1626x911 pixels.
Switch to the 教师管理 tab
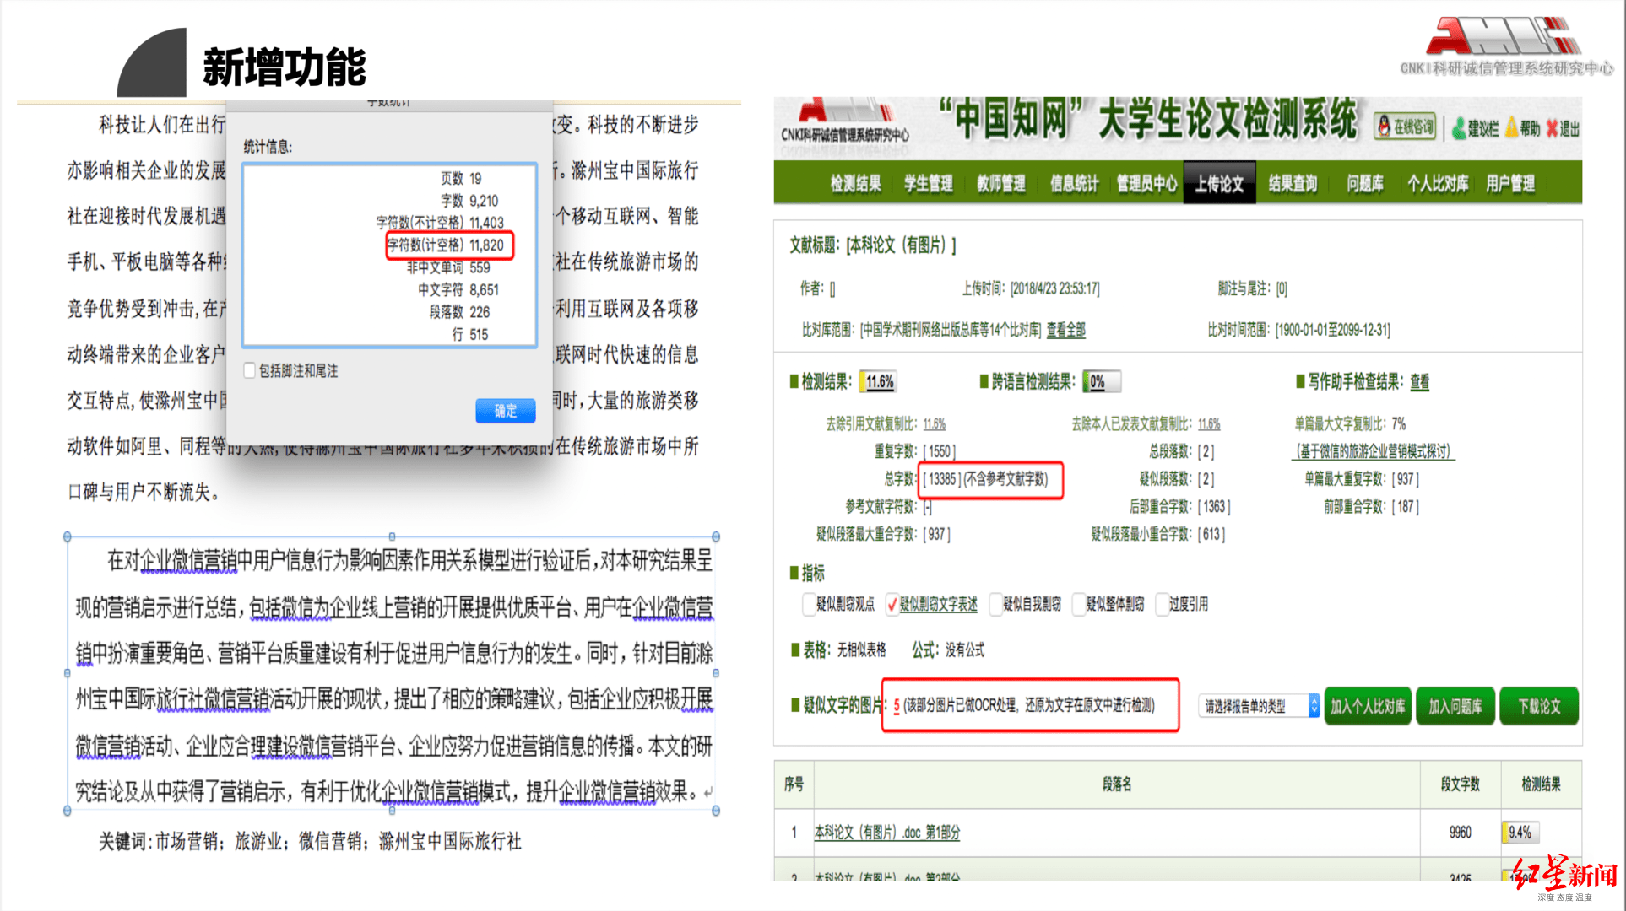1001,183
